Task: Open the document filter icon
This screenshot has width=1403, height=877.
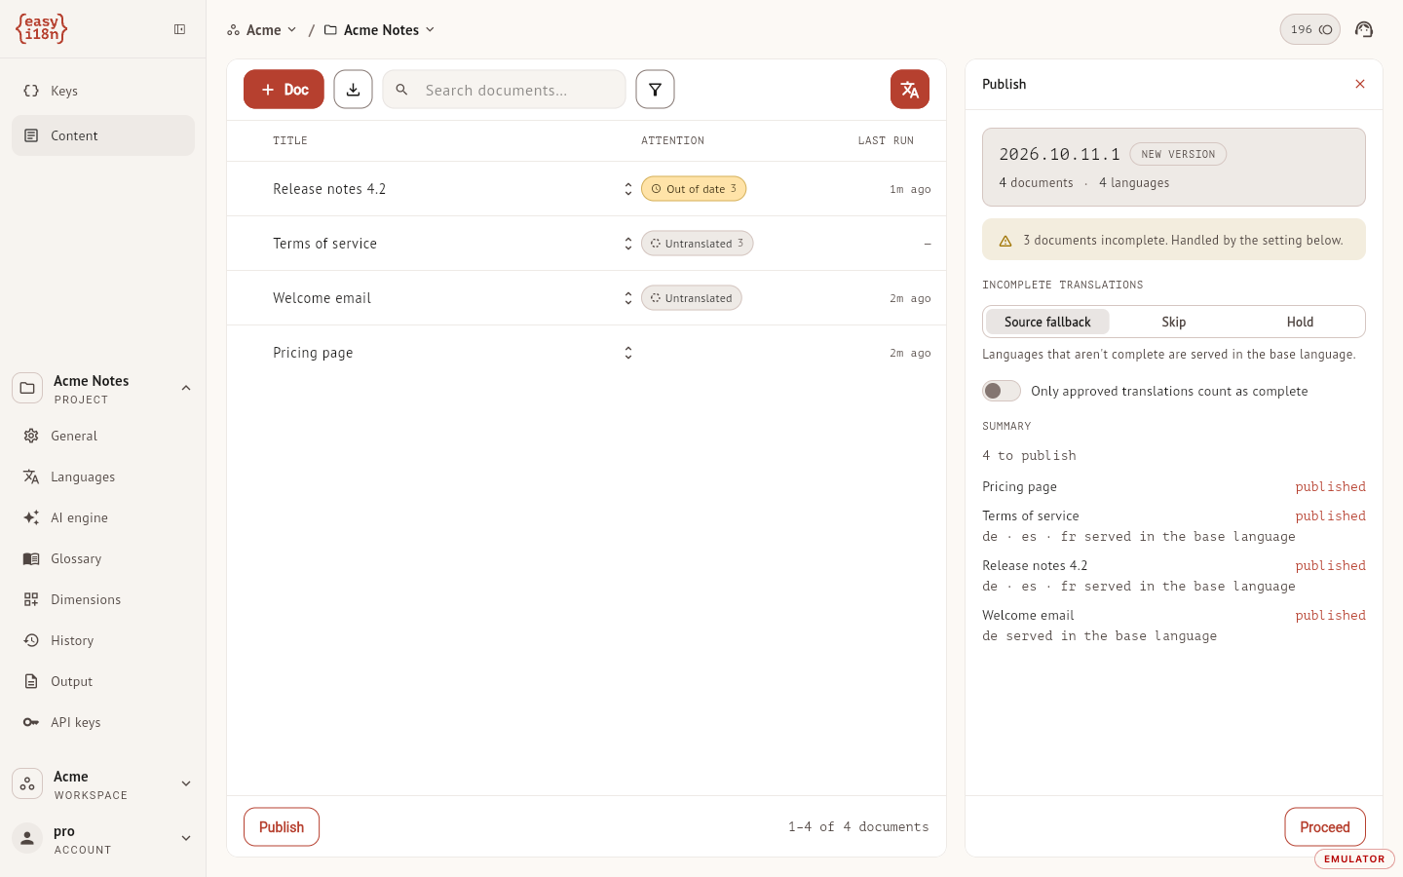Action: coord(655,90)
